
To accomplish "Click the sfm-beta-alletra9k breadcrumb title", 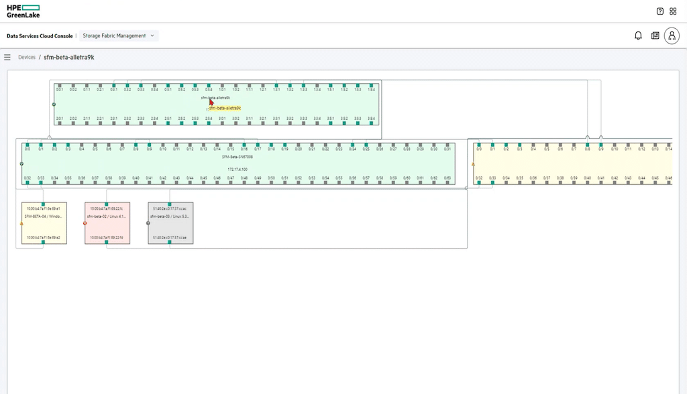I will [x=69, y=58].
